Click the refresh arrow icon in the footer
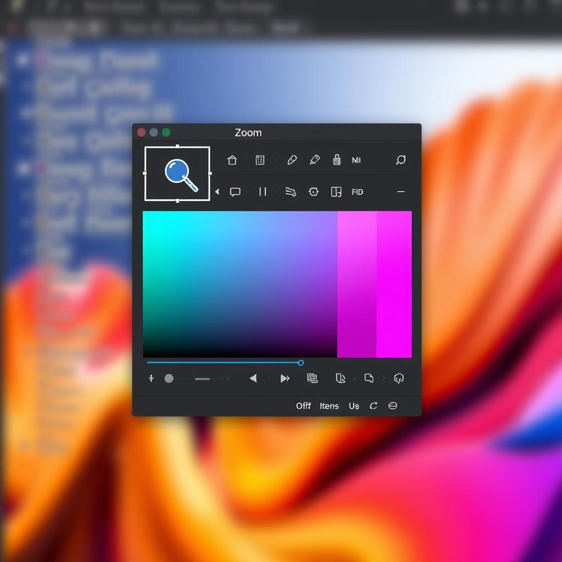 coord(373,406)
